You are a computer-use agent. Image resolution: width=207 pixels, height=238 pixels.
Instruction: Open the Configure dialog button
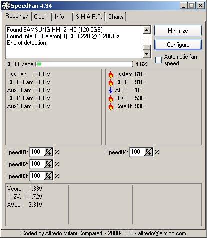178,45
